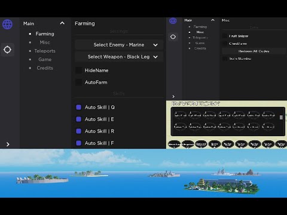Go to Game in the large window's menu
The height and width of the screenshot is (215, 287).
click(45, 60)
